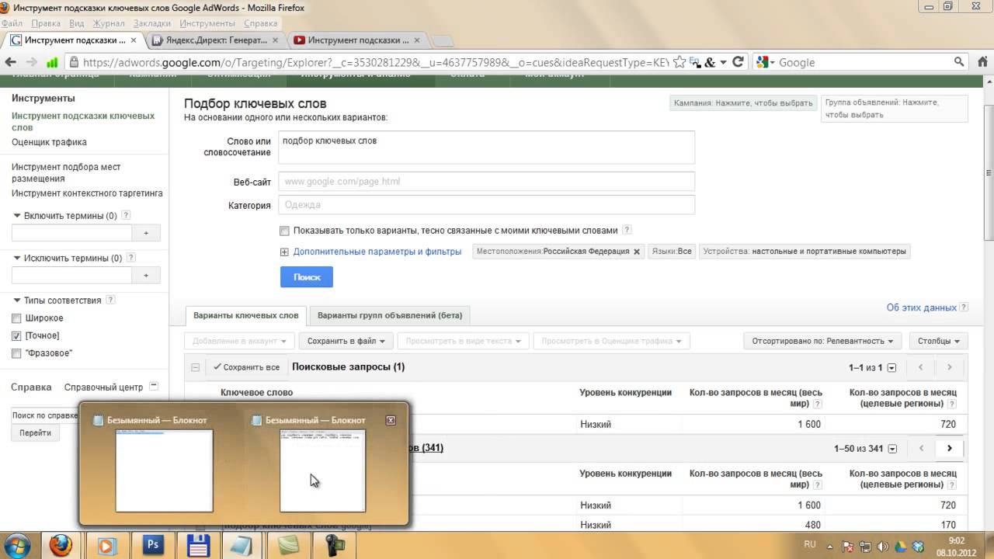Enable the Broad match type checkbox
Image resolution: width=994 pixels, height=559 pixels.
coord(16,318)
